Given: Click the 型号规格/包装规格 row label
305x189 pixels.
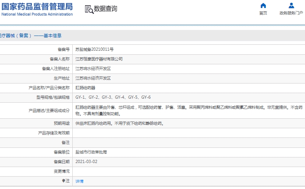Looking at the screenshot, I should [53, 97].
